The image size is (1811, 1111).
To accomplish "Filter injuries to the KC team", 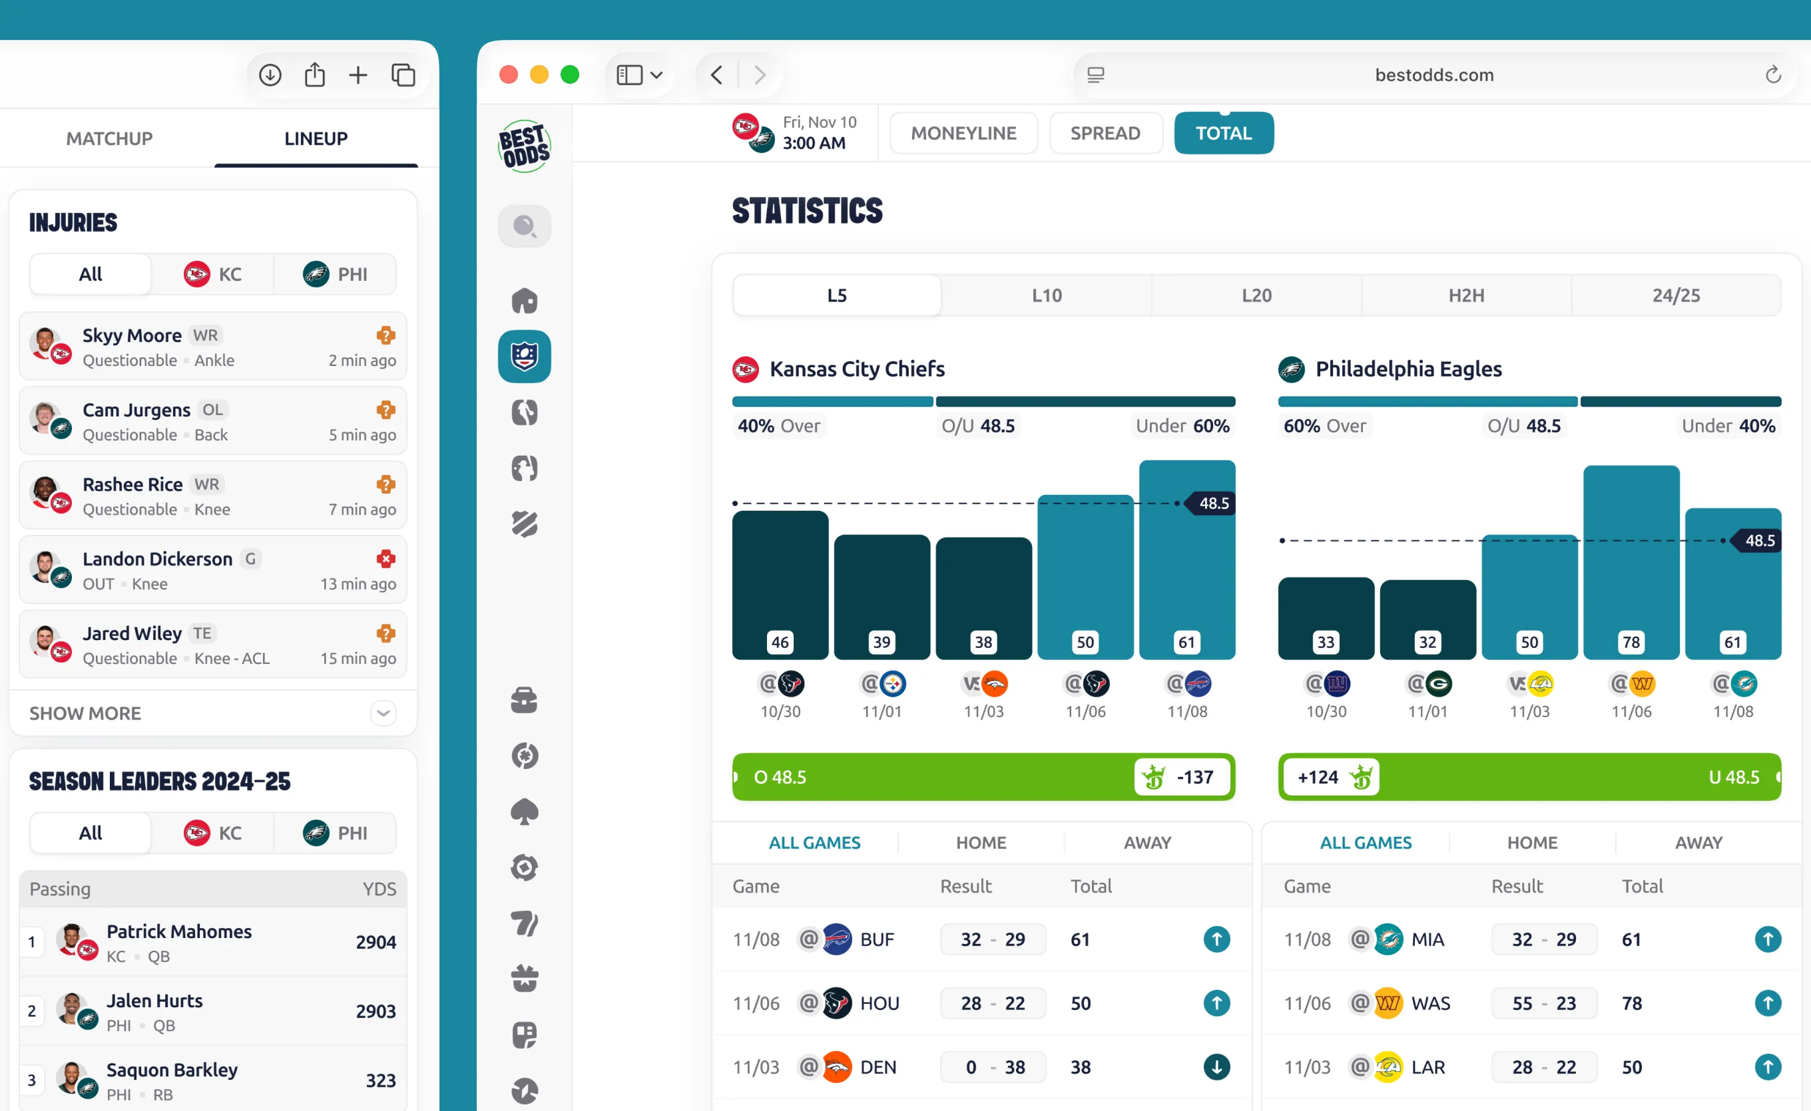I will tap(212, 274).
